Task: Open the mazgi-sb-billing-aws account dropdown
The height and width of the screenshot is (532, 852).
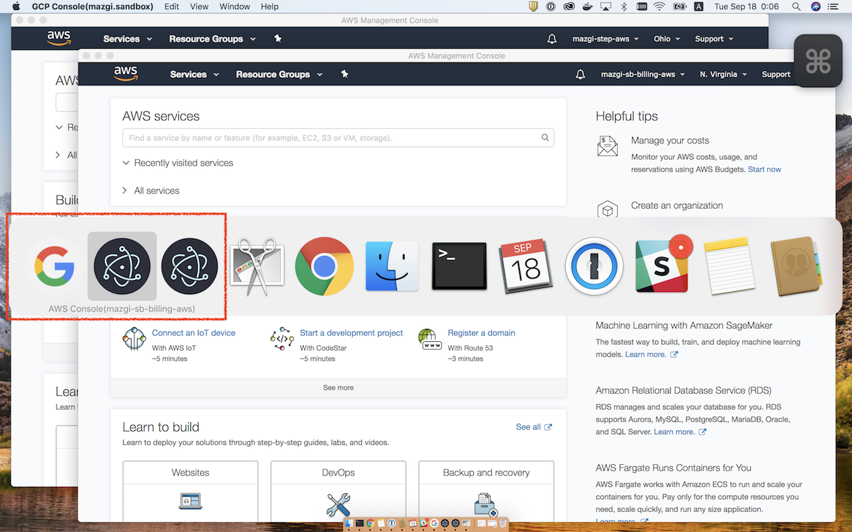Action: (642, 74)
